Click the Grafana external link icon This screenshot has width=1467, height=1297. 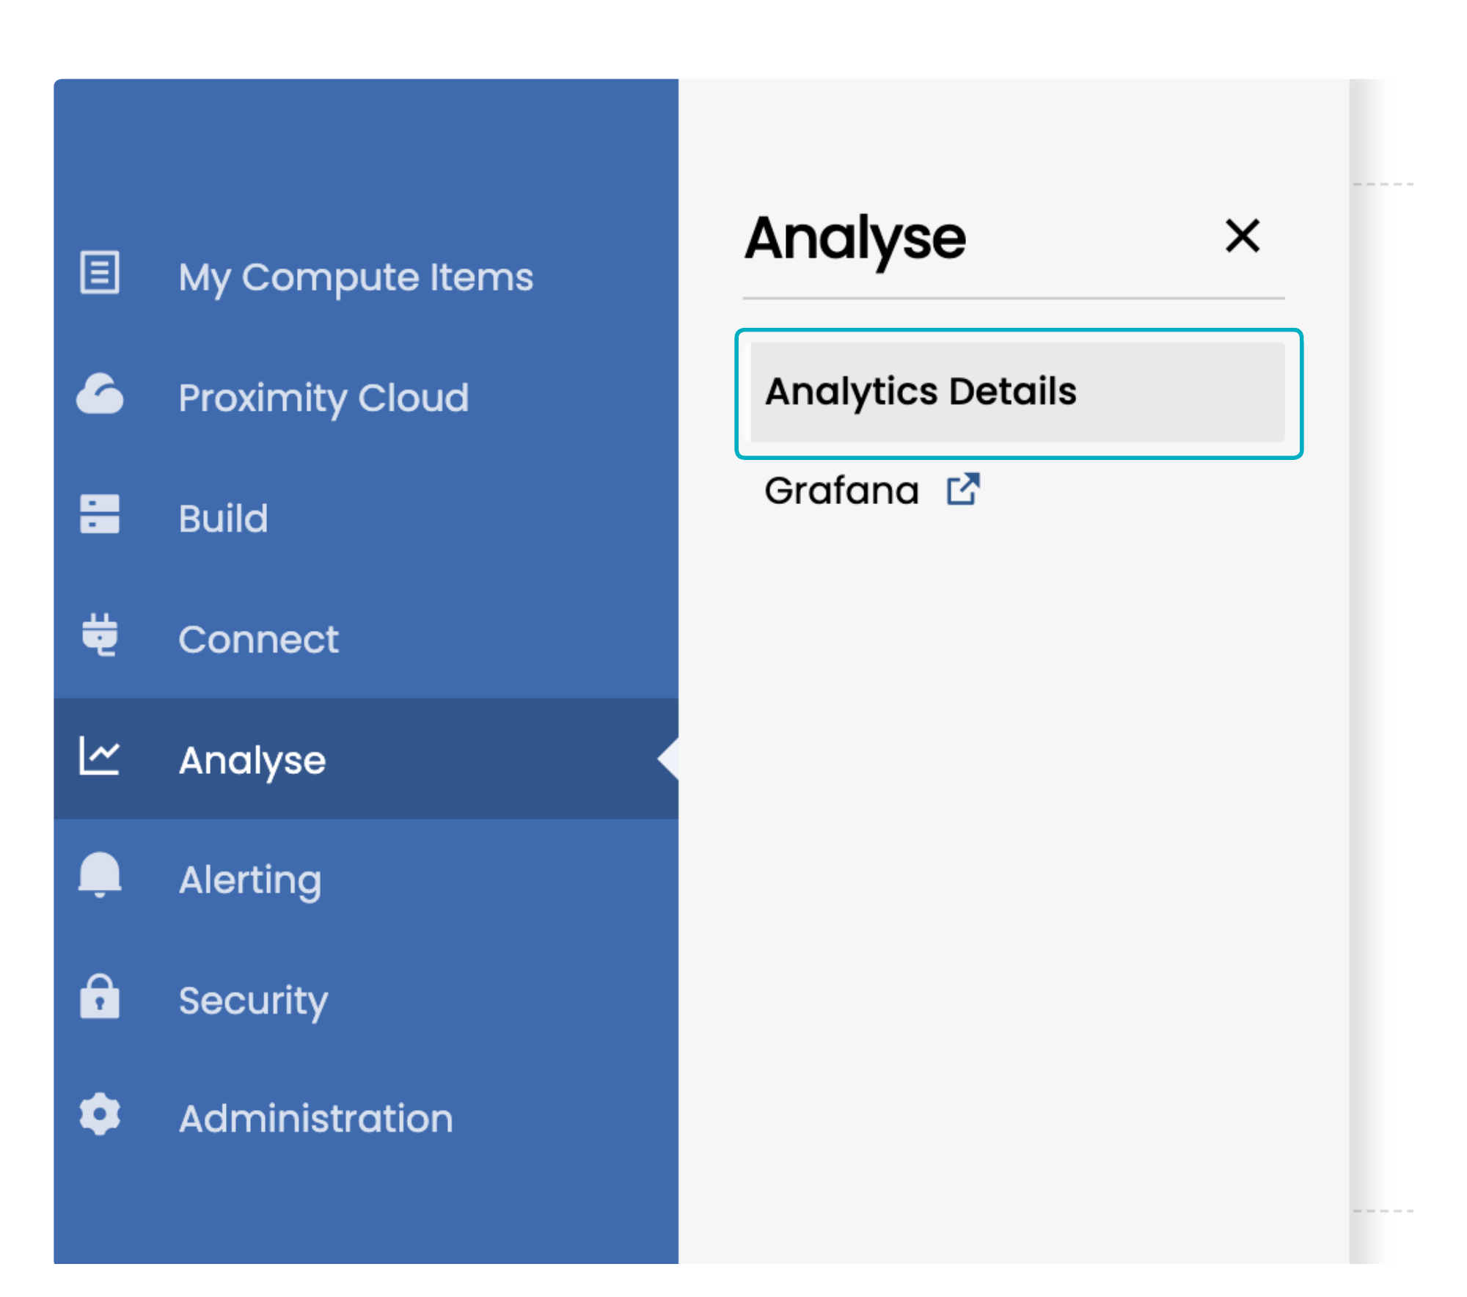click(x=963, y=489)
